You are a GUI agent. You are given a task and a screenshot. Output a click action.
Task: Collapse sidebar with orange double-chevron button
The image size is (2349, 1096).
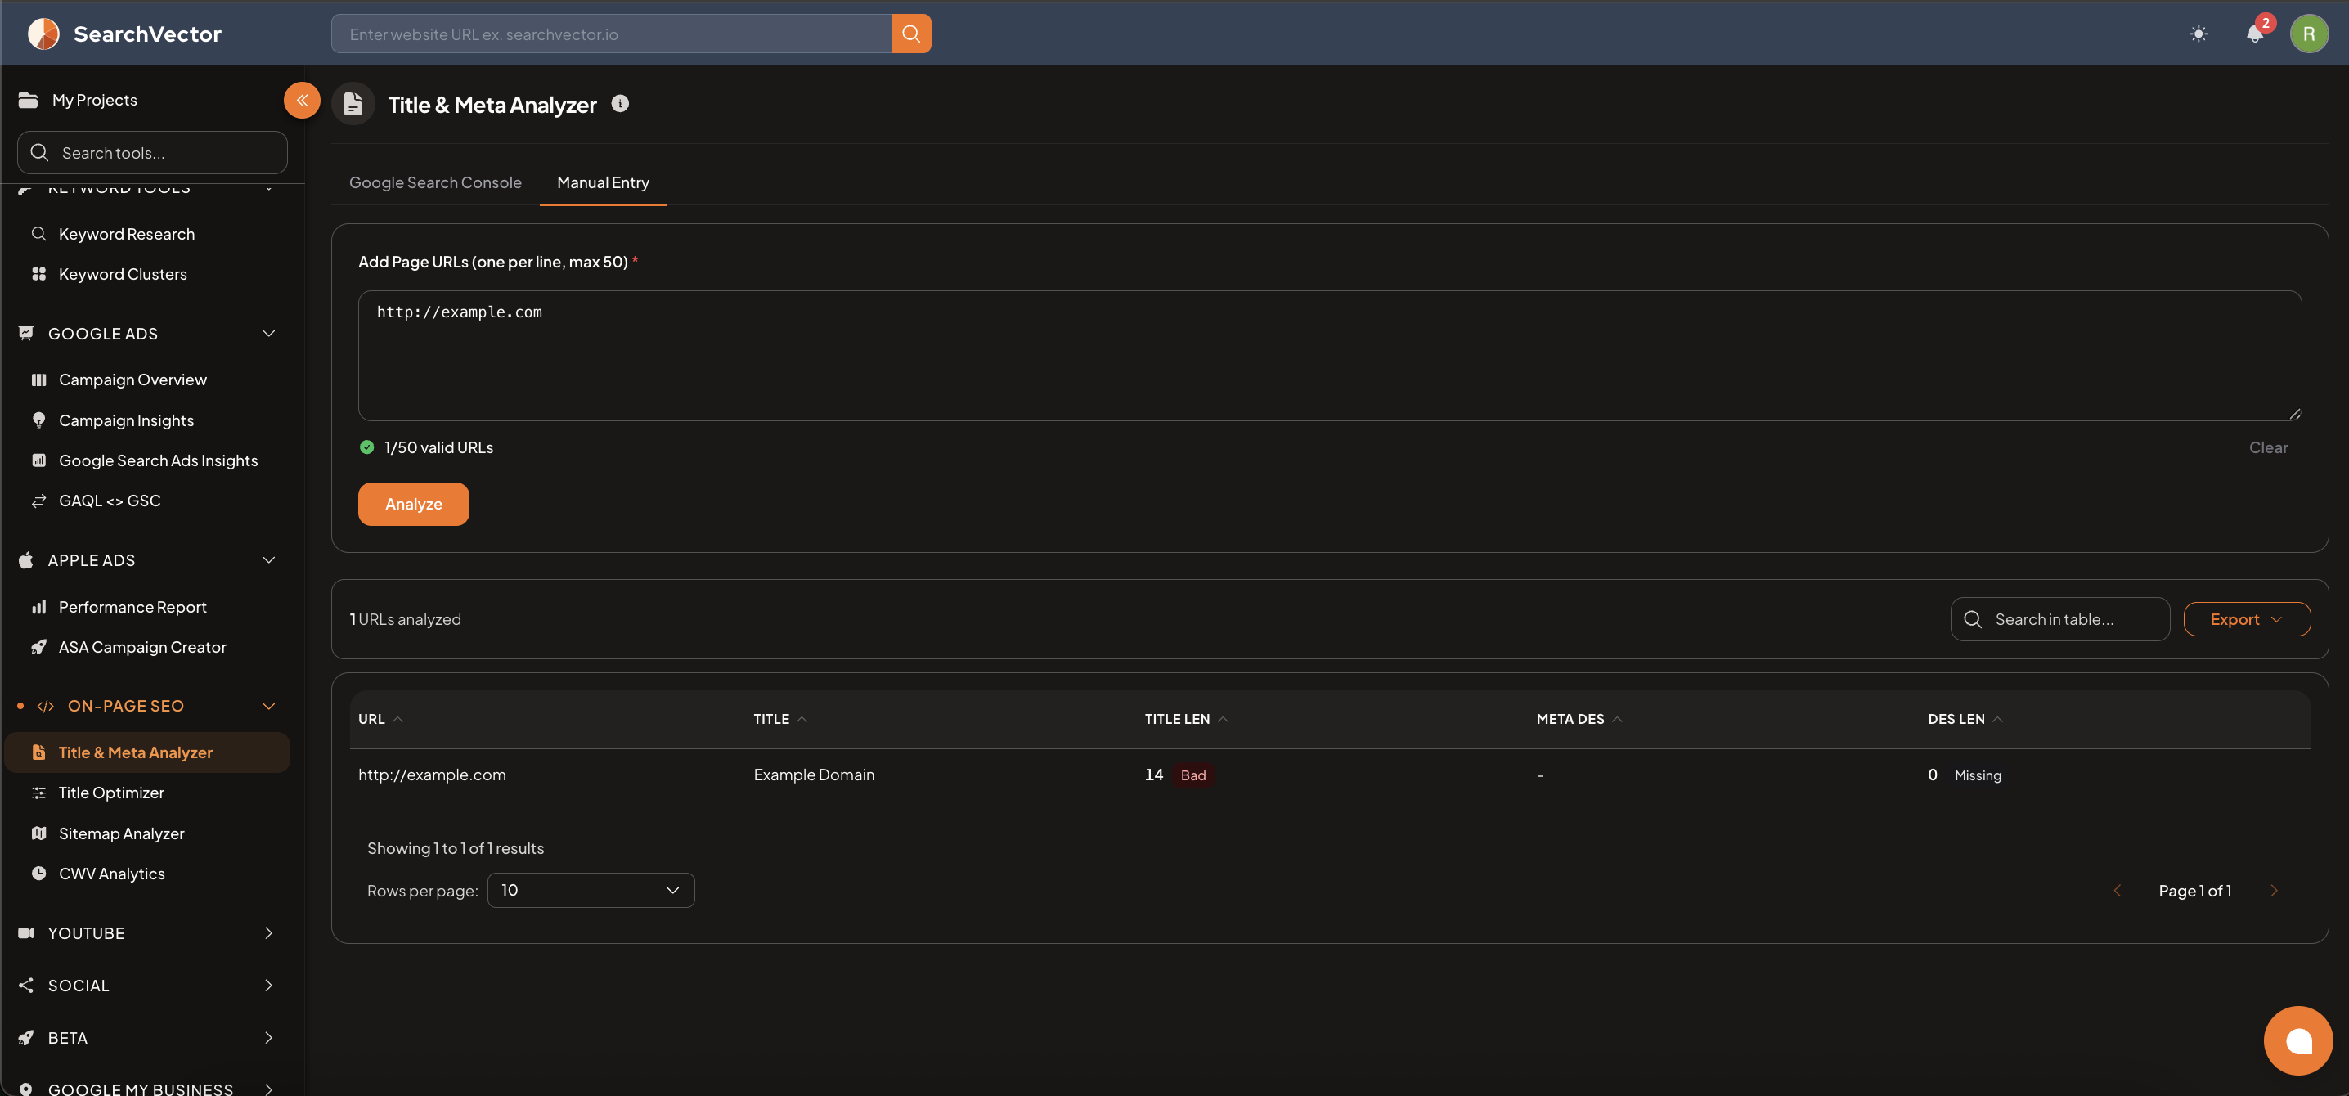pos(302,101)
